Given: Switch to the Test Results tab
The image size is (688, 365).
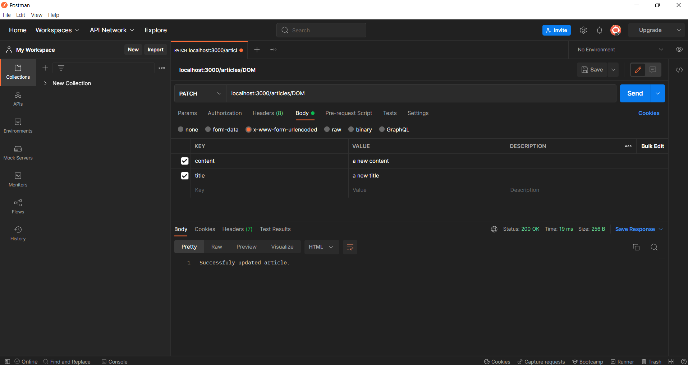Looking at the screenshot, I should [x=275, y=229].
